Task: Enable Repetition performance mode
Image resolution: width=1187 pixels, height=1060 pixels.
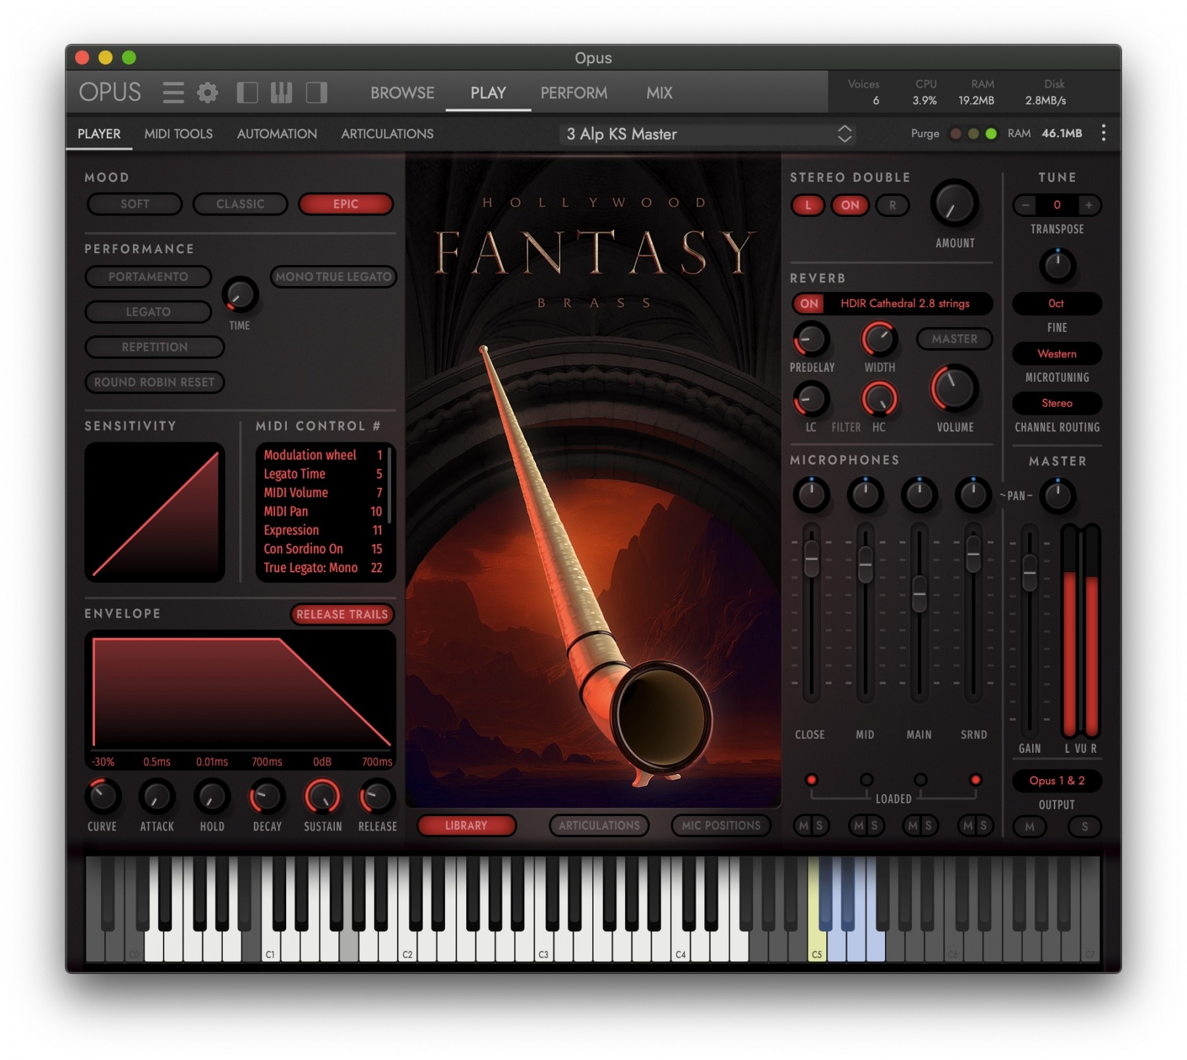Action: coord(155,347)
